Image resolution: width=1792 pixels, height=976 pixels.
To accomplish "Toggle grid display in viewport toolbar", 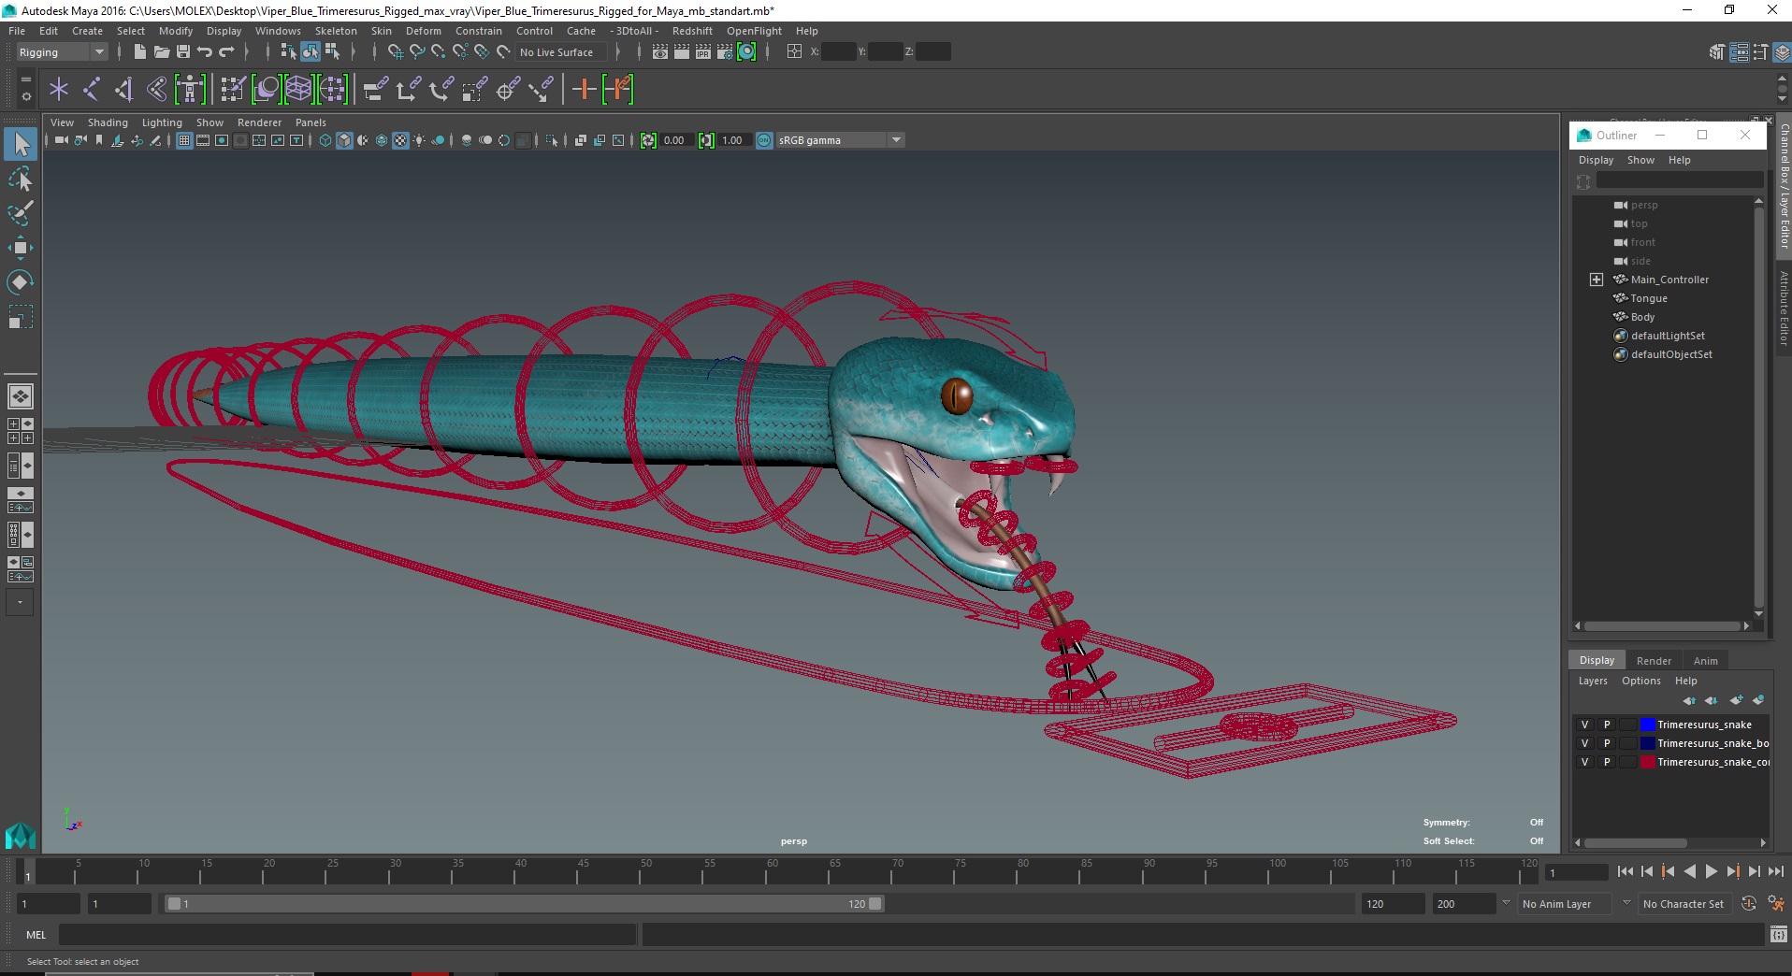I will 184,140.
